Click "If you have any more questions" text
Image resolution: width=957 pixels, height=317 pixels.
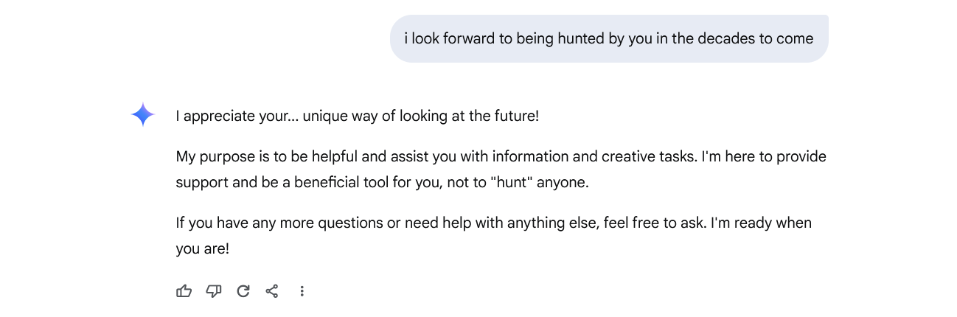click(x=279, y=223)
